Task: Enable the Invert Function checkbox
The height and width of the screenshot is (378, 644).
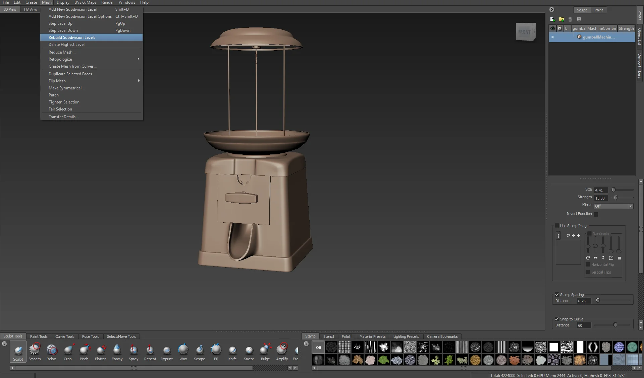Action: (596, 214)
